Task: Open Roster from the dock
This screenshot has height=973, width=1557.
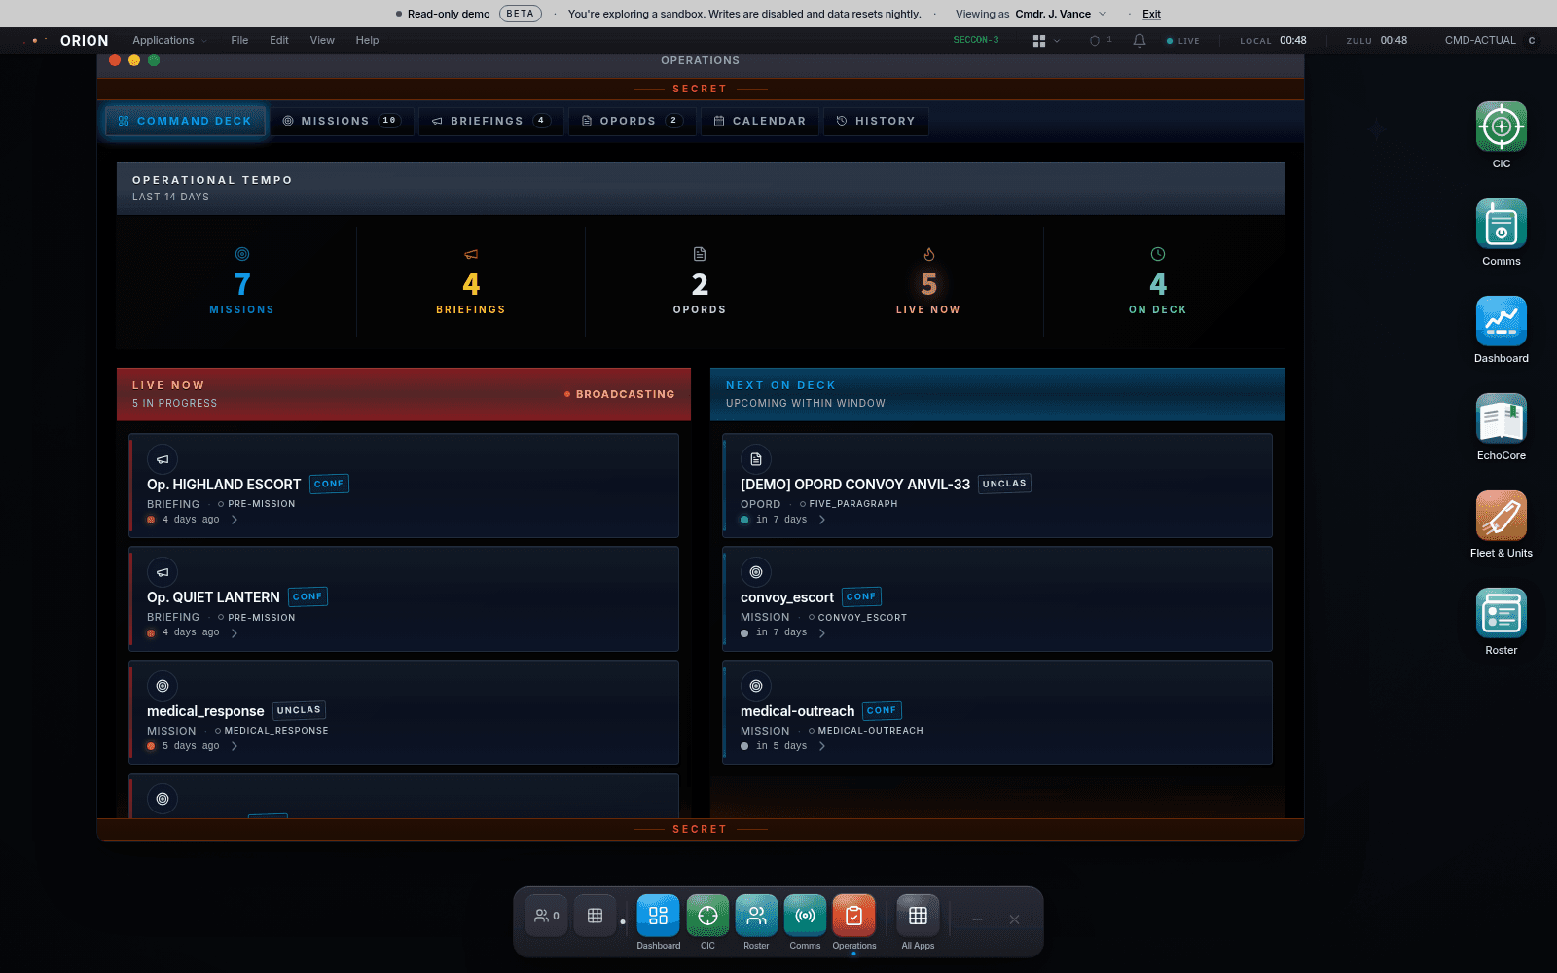Action: 756,916
